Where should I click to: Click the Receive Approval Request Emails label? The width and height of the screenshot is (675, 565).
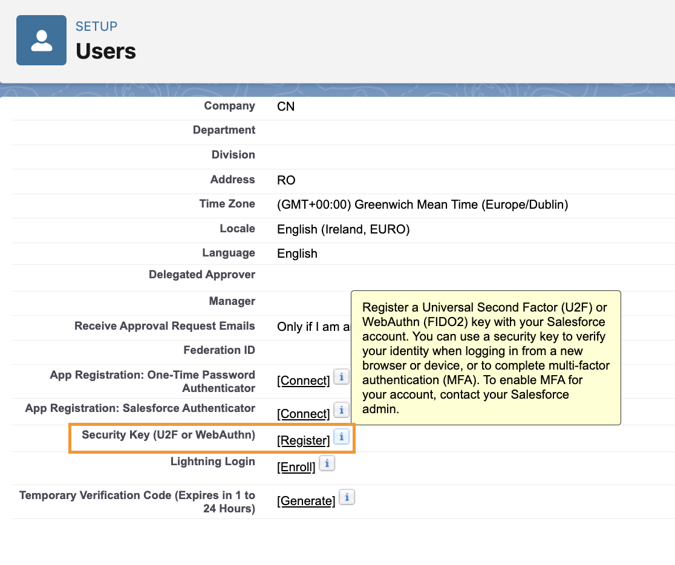click(x=165, y=326)
